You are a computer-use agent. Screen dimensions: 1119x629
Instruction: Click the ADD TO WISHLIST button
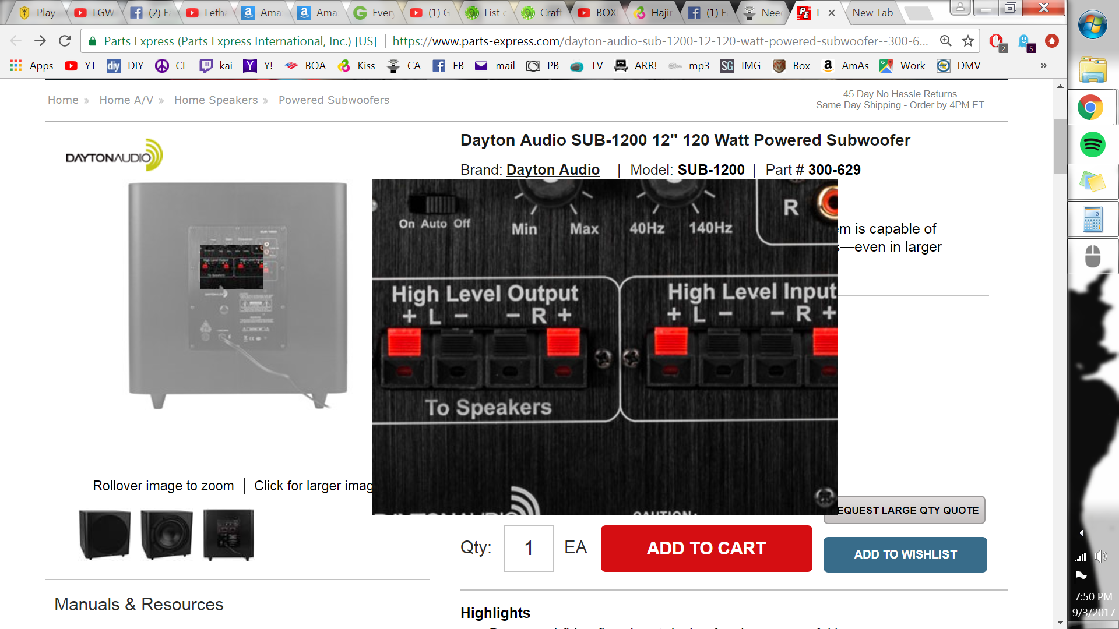[x=905, y=554]
